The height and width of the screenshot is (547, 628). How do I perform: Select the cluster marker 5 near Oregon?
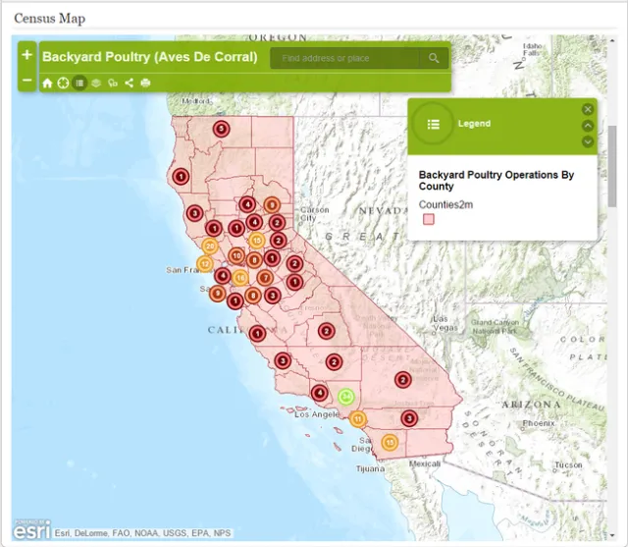tap(221, 129)
